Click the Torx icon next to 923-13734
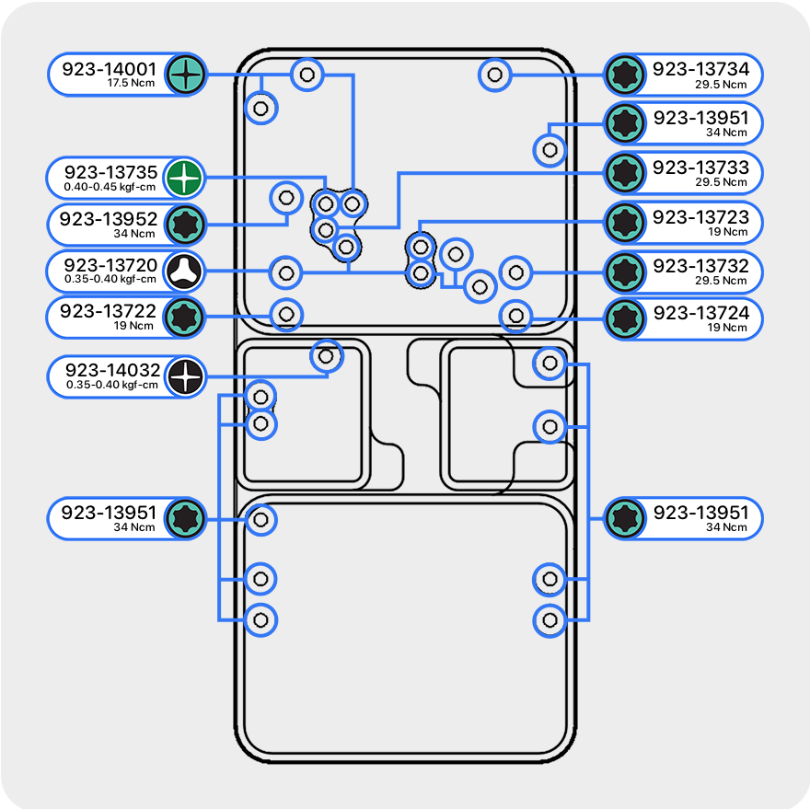This screenshot has height=809, width=810. (625, 75)
